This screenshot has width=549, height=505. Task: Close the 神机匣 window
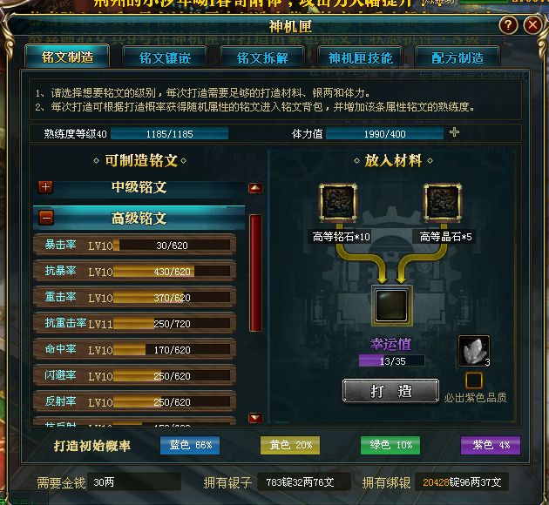[532, 25]
